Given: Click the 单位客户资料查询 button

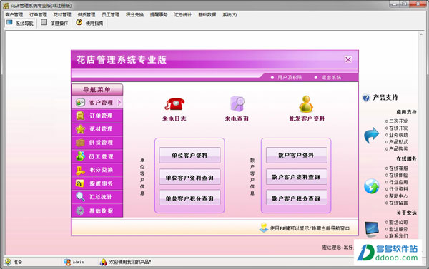Looking at the screenshot, I should 189,177.
